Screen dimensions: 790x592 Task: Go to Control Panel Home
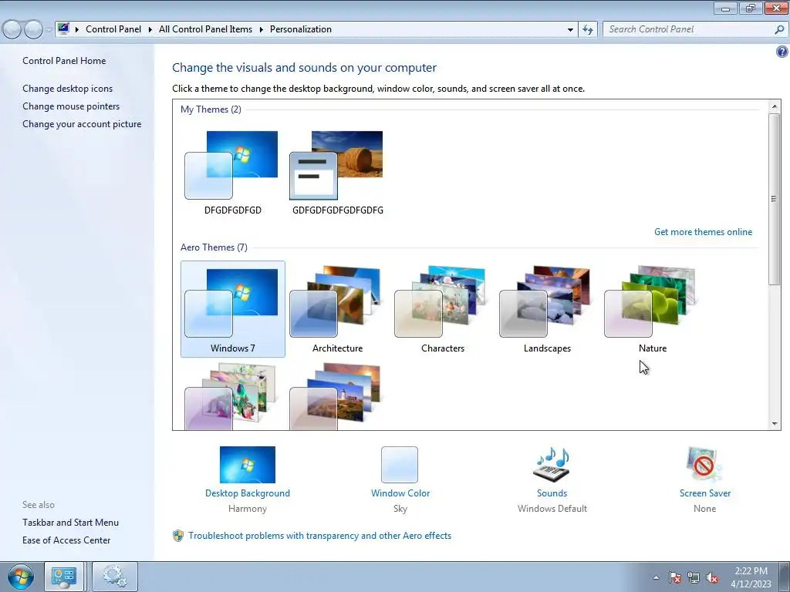coord(64,61)
